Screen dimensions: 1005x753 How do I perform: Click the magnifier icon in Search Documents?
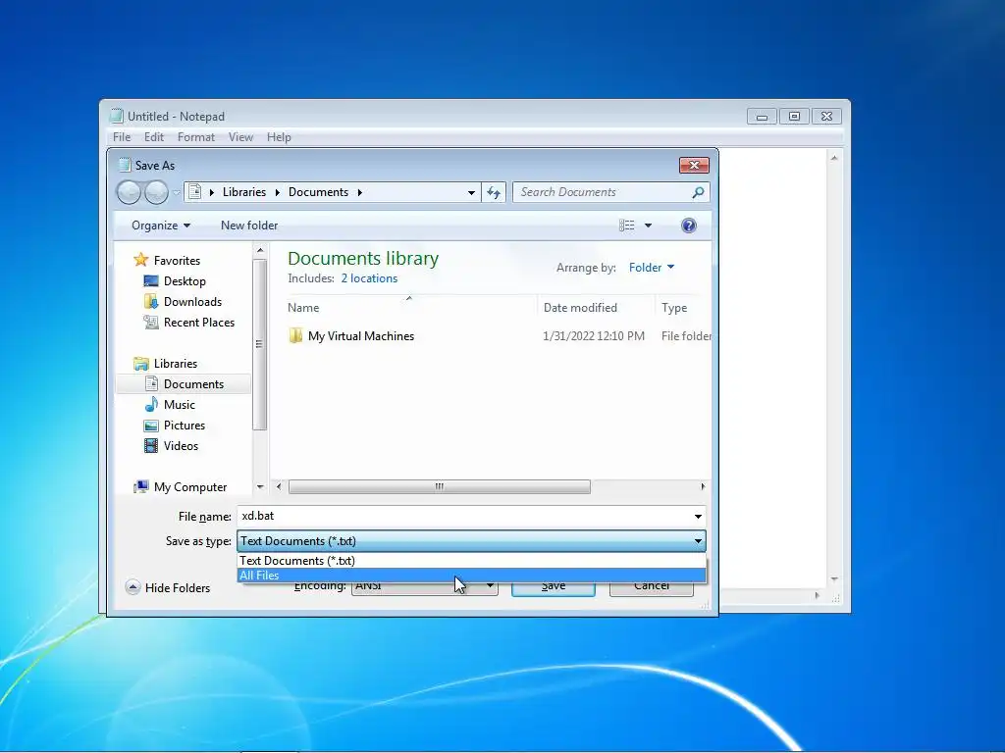pyautogui.click(x=698, y=192)
